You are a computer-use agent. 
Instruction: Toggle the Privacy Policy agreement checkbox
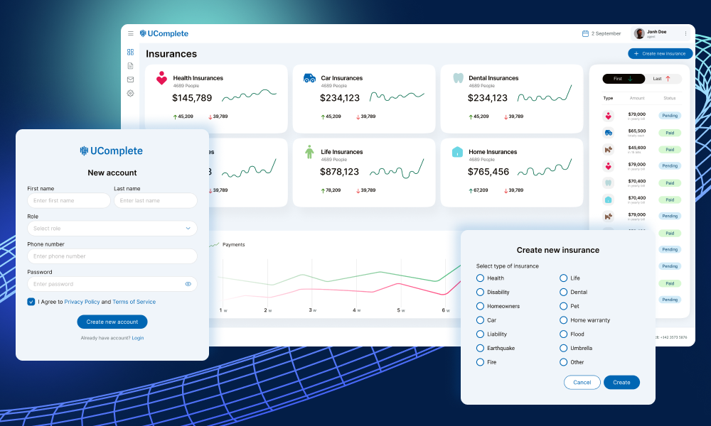[x=31, y=302]
